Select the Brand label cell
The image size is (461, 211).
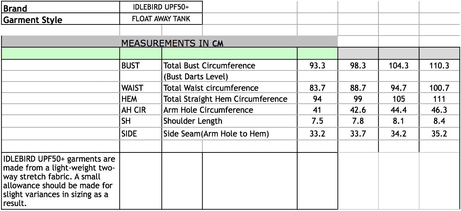(x=60, y=8)
